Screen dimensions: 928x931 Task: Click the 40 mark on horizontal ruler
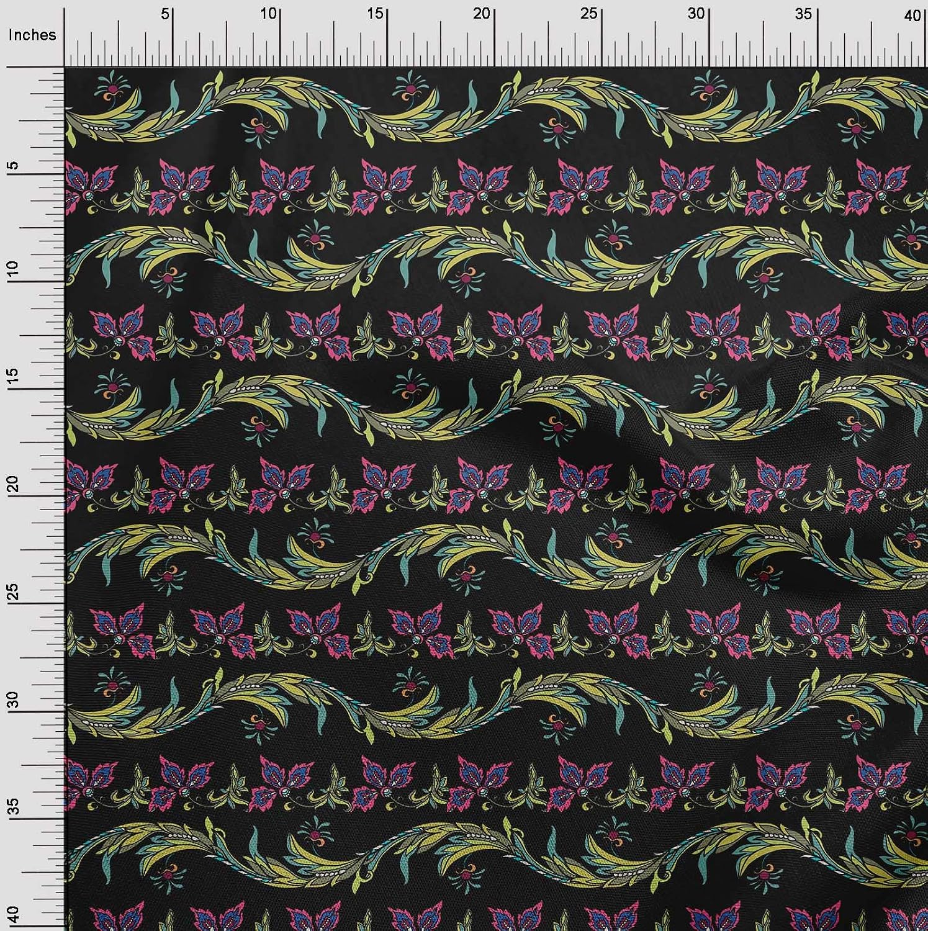click(x=913, y=16)
